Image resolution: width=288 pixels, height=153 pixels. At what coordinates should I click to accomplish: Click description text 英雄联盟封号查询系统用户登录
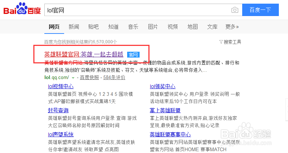click(81, 118)
